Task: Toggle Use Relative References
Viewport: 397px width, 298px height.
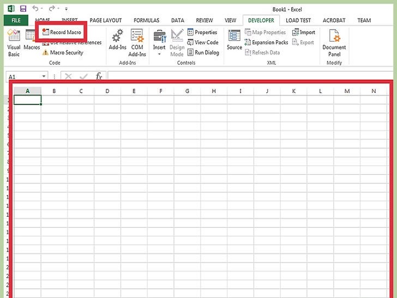Action: pos(74,43)
